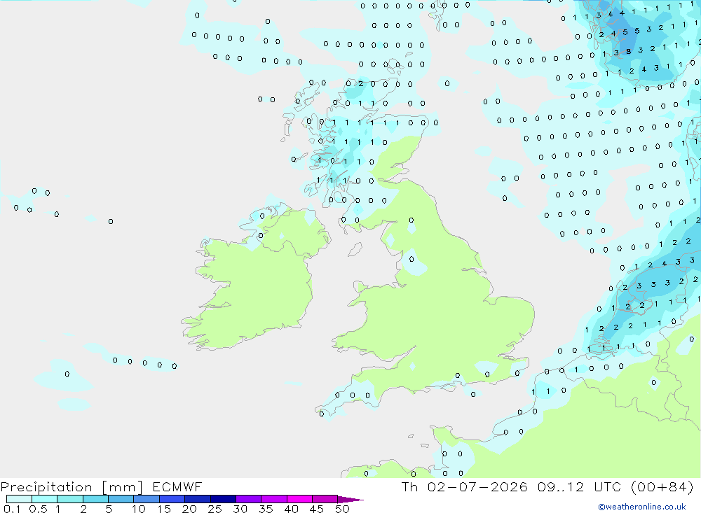Click the 'Th 02-07-2026' forecast date text

(464, 487)
